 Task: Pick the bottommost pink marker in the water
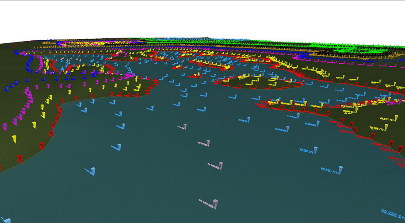214,204
